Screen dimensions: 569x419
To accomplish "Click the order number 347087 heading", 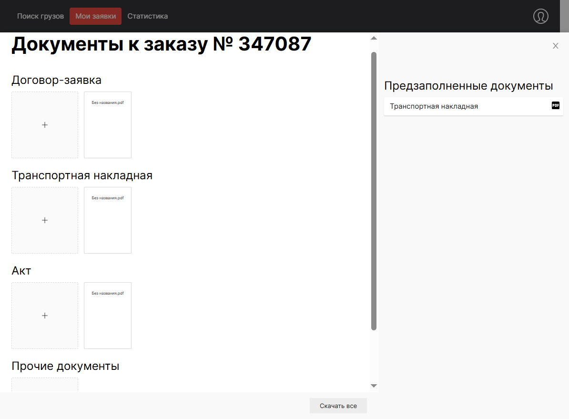I will 162,44.
